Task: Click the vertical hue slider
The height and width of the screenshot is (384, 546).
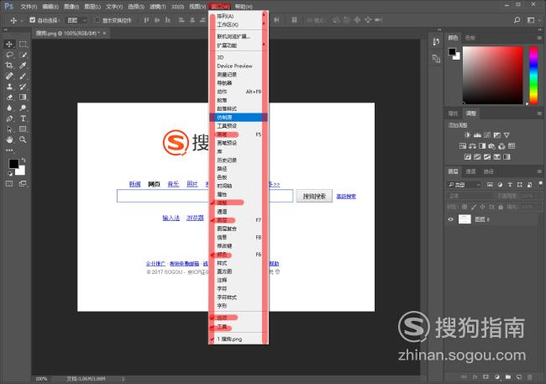Action: tap(533, 75)
